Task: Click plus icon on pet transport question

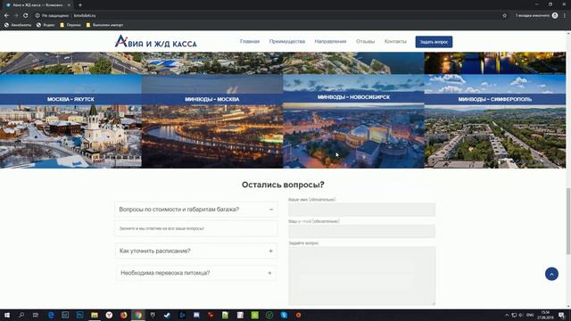Action: coord(269,273)
